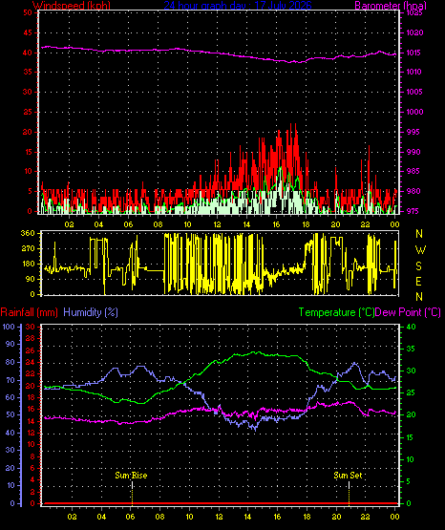
Task: Click the E compass letter
Action: coord(419,281)
